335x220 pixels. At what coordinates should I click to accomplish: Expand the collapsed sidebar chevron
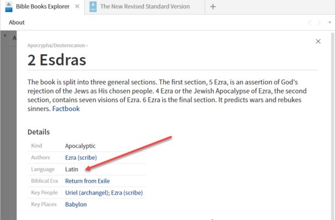[x=5, y=35]
